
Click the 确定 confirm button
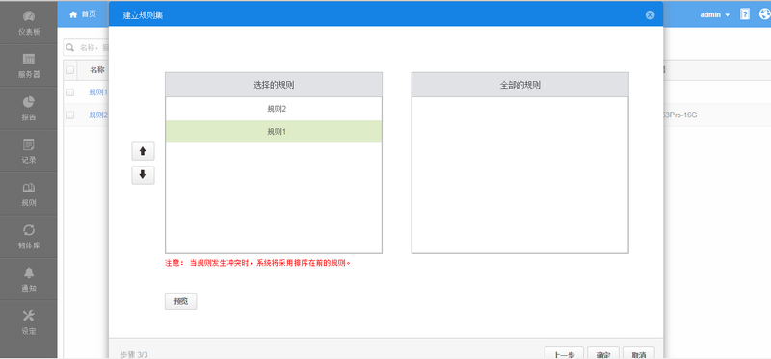[x=603, y=353]
